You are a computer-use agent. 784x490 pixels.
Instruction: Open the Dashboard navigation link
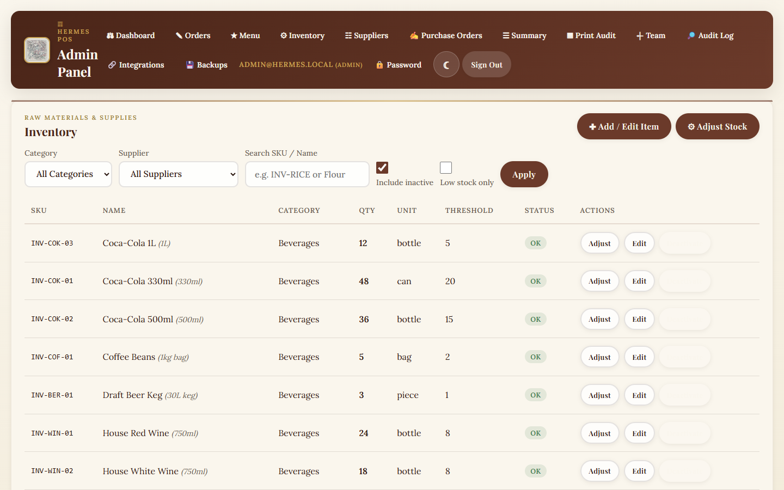[x=131, y=35]
